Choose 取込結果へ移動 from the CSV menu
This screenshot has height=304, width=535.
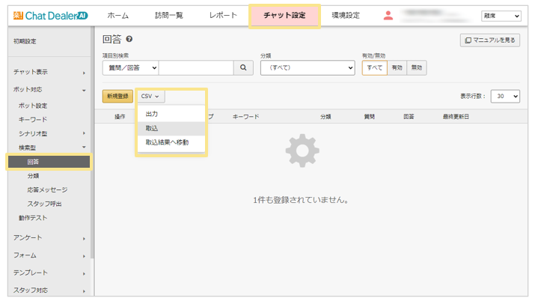(x=167, y=142)
